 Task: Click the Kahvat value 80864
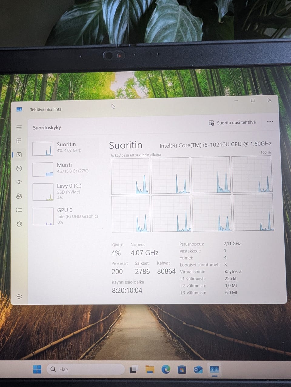(x=166, y=271)
